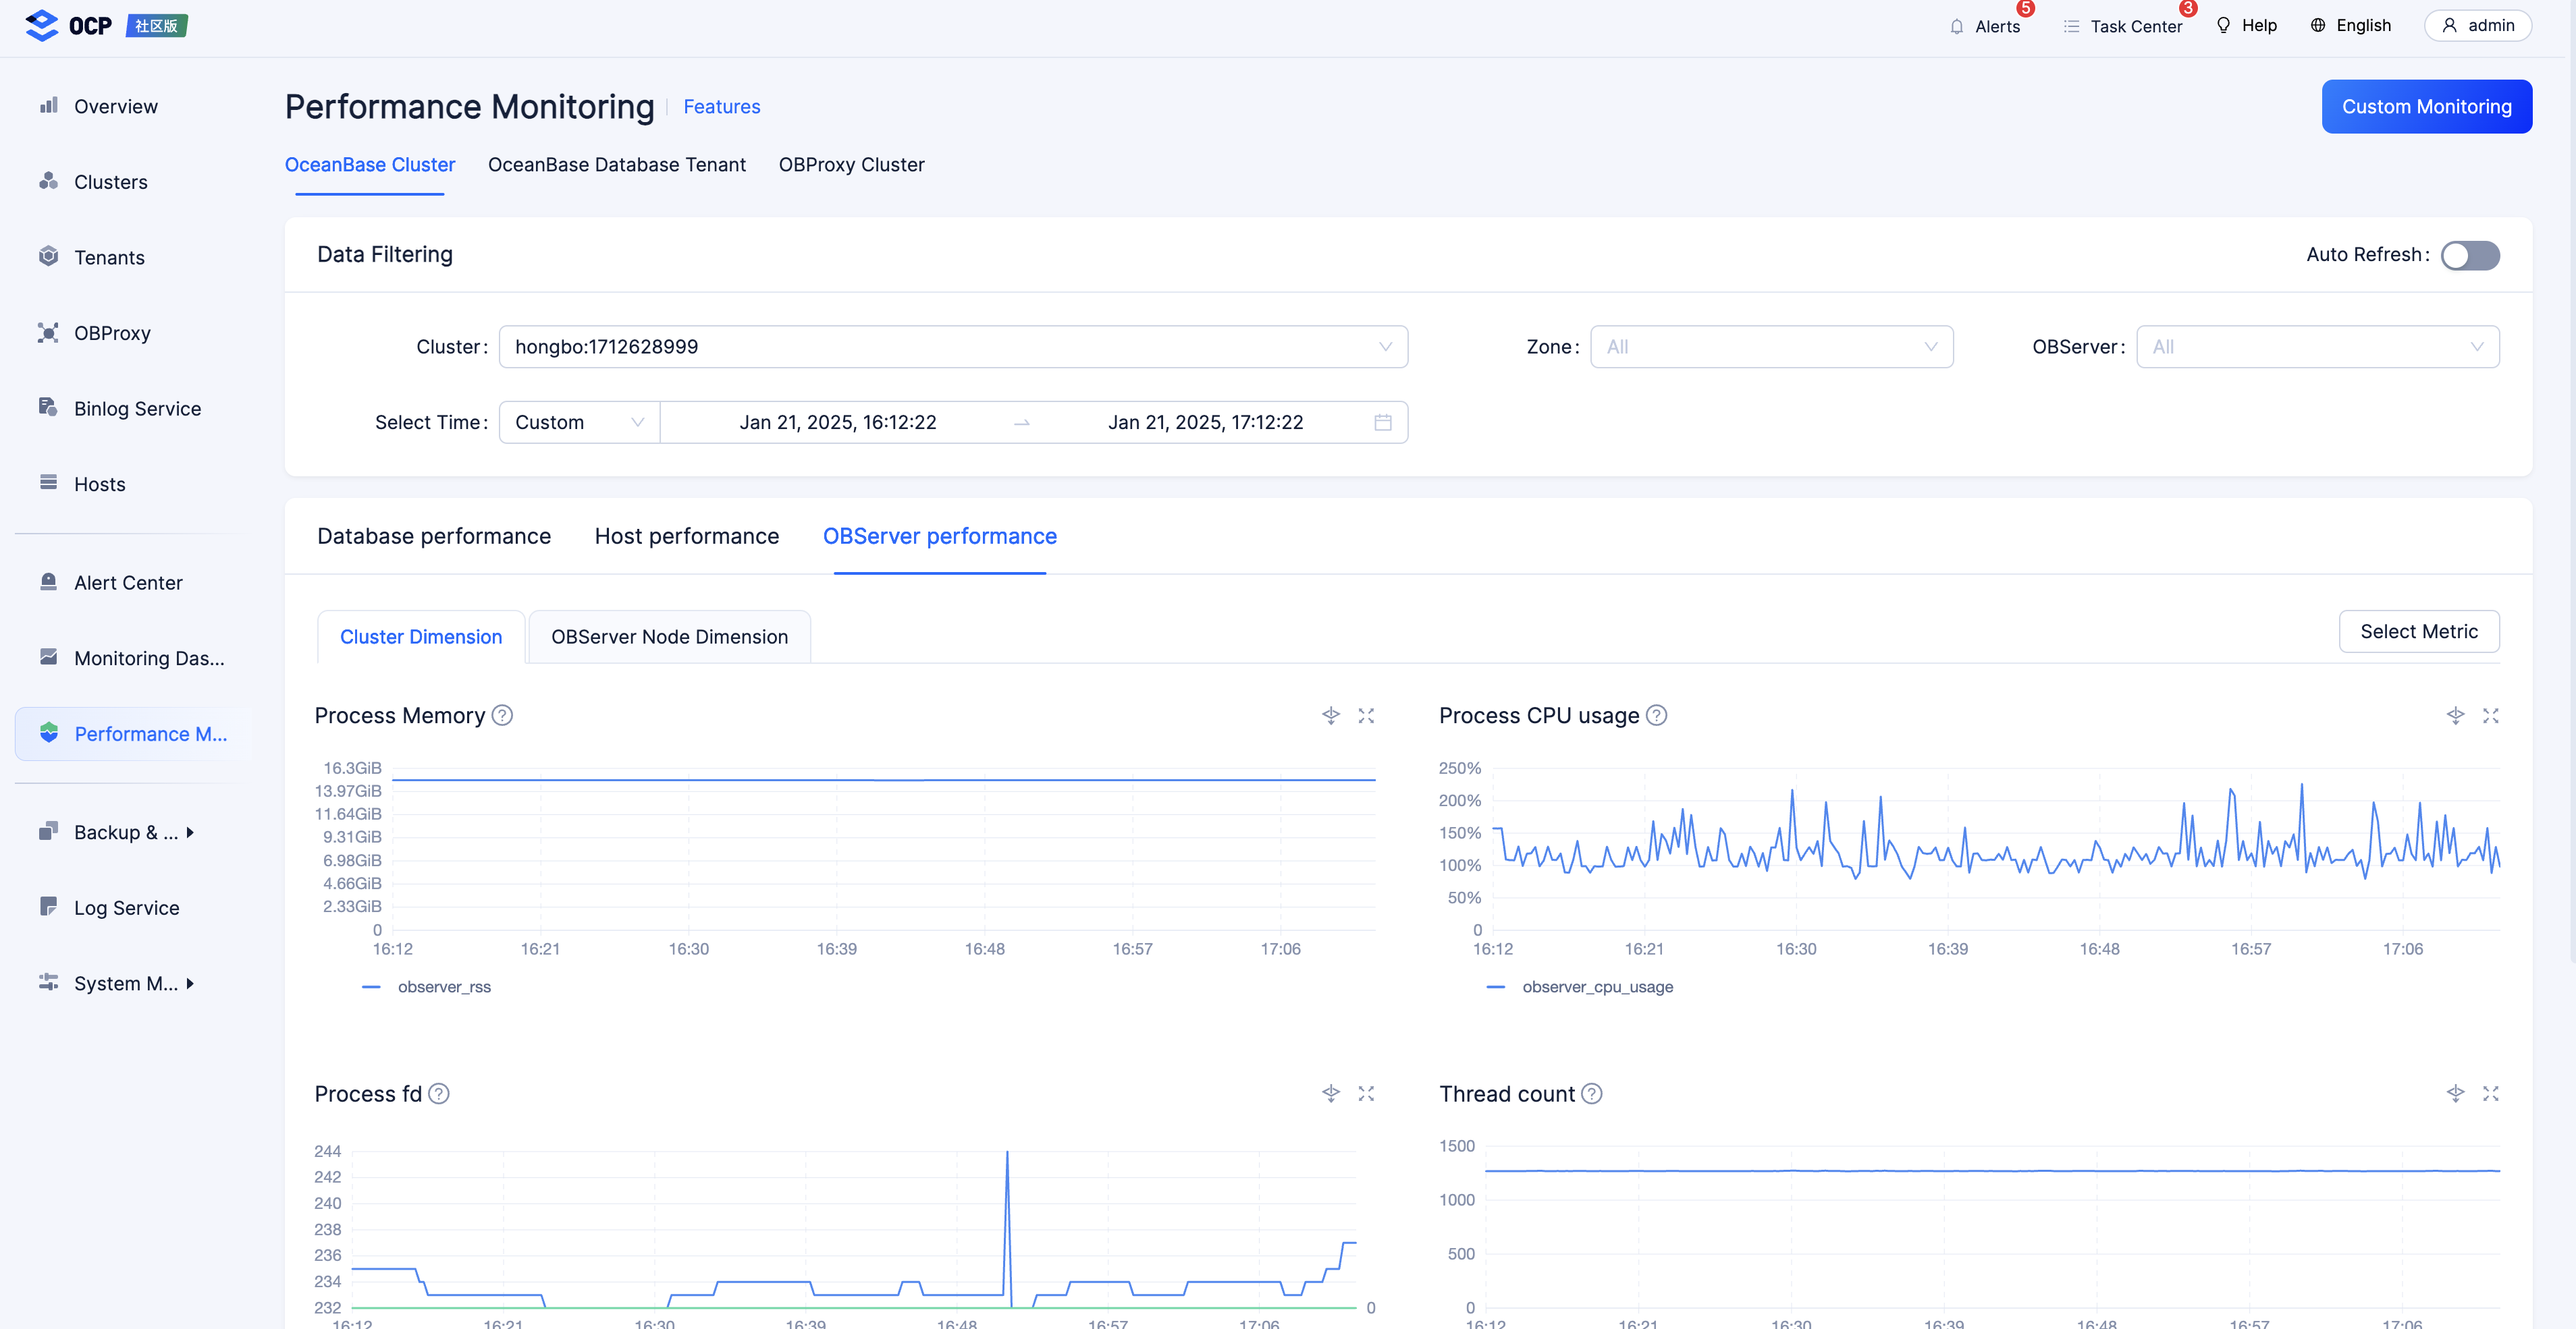Toggle observer_cpu_usage legend series
Screen dimensions: 2576x1329
coord(1580,986)
